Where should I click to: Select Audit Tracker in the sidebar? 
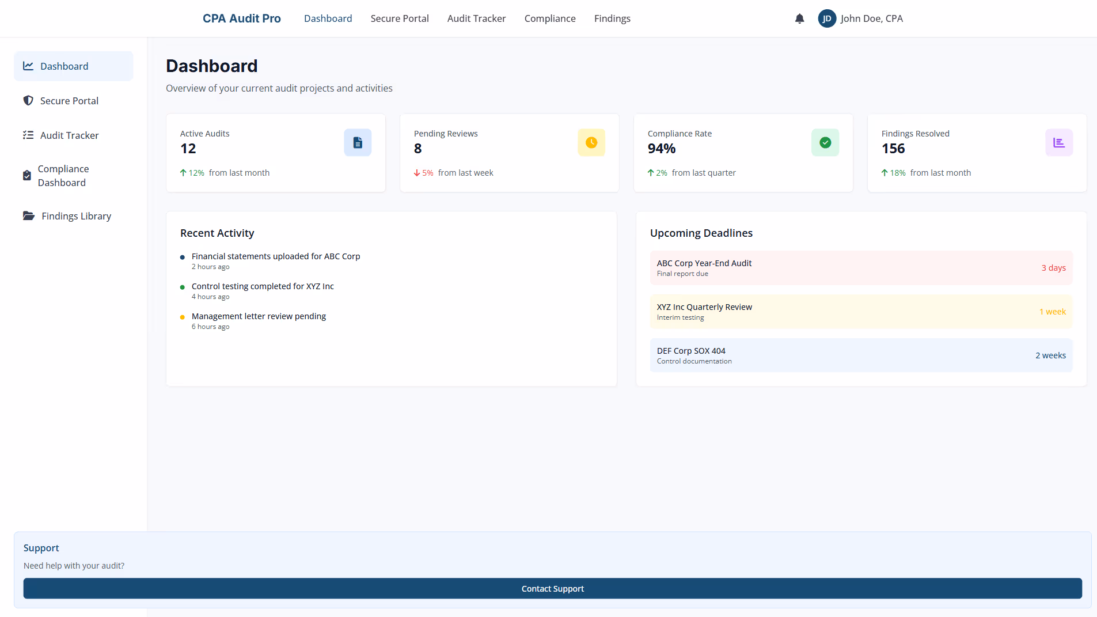(74, 135)
